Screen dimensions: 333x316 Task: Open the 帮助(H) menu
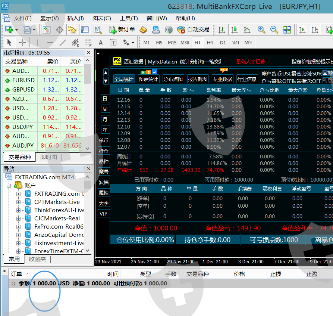pyautogui.click(x=185, y=18)
